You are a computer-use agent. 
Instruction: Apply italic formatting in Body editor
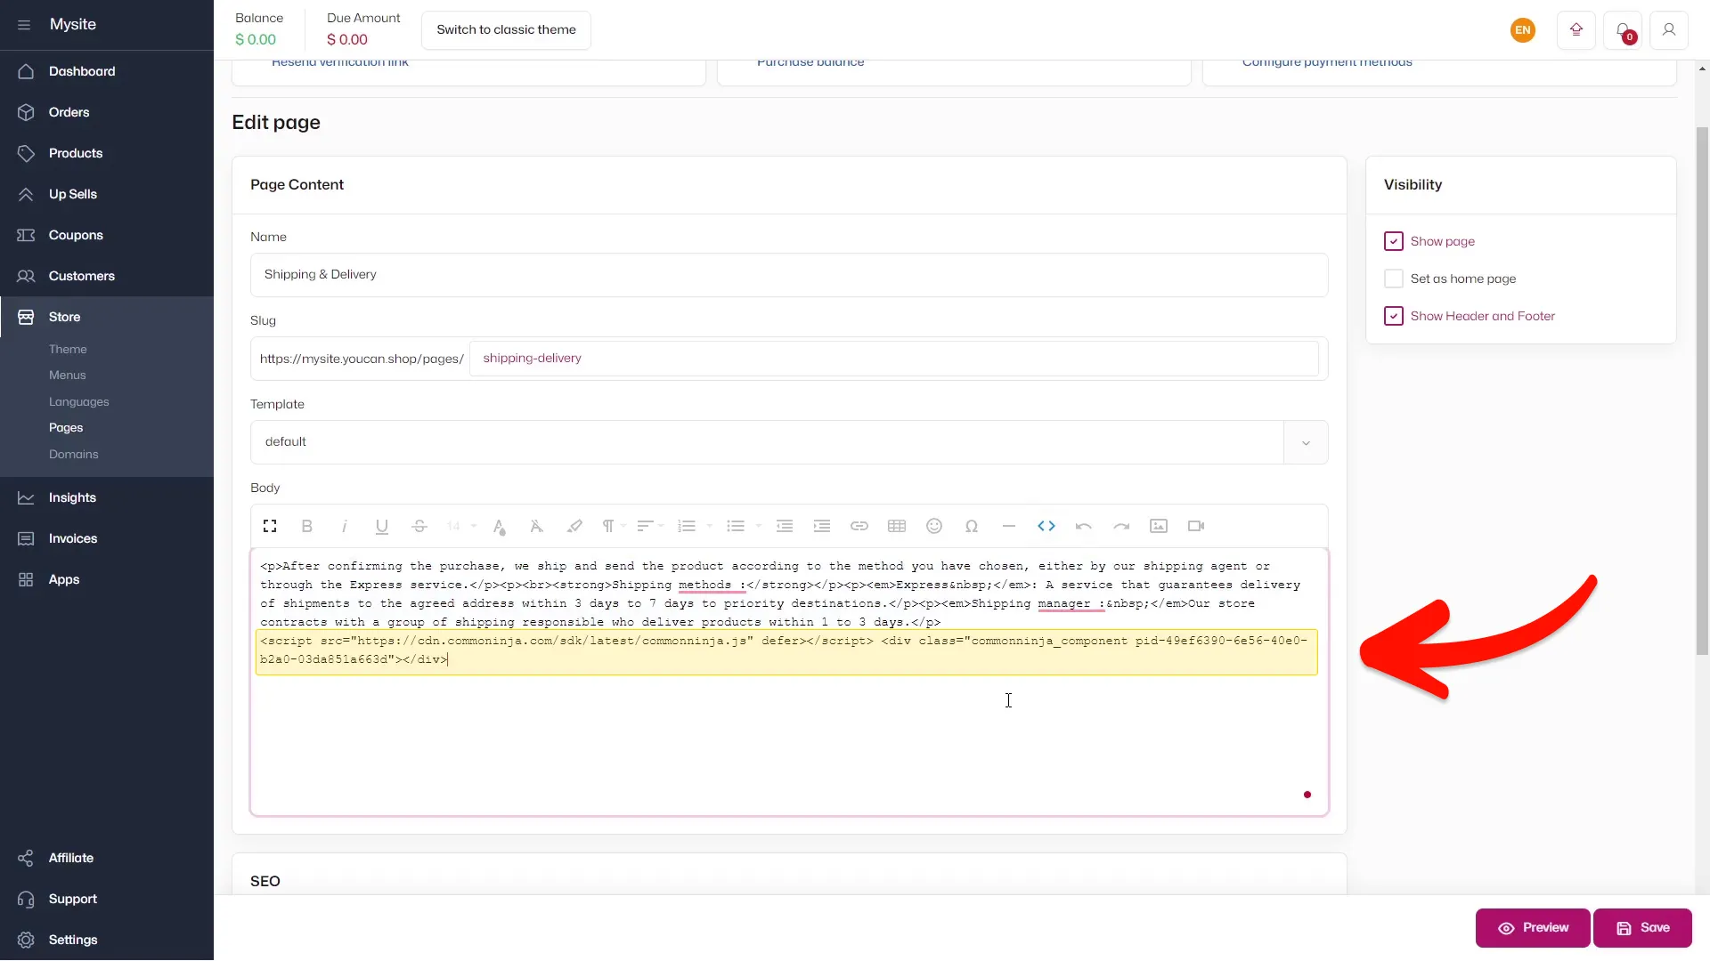(x=345, y=526)
